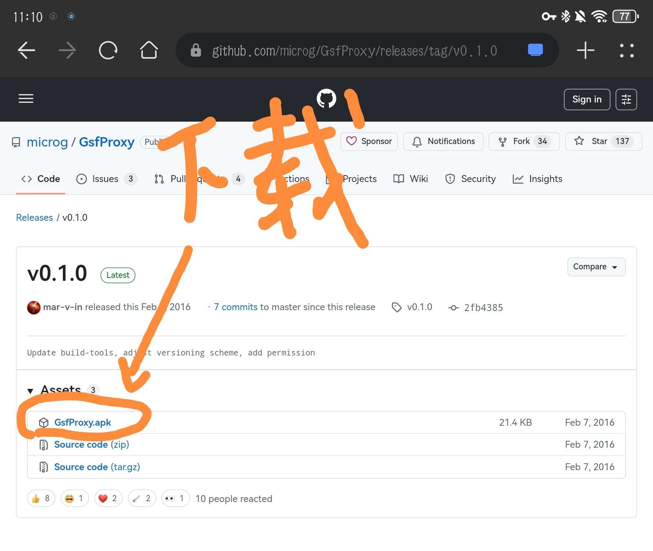
Task: Reload the page with refresh icon
Action: coord(108,51)
